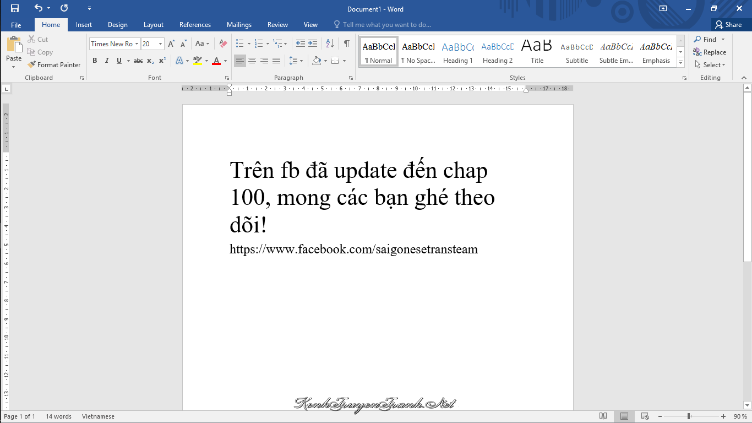752x423 pixels.
Task: Justify the paragraph text
Action: coord(276,61)
